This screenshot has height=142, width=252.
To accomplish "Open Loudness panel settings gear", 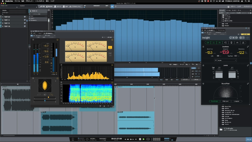I will pos(203,47).
